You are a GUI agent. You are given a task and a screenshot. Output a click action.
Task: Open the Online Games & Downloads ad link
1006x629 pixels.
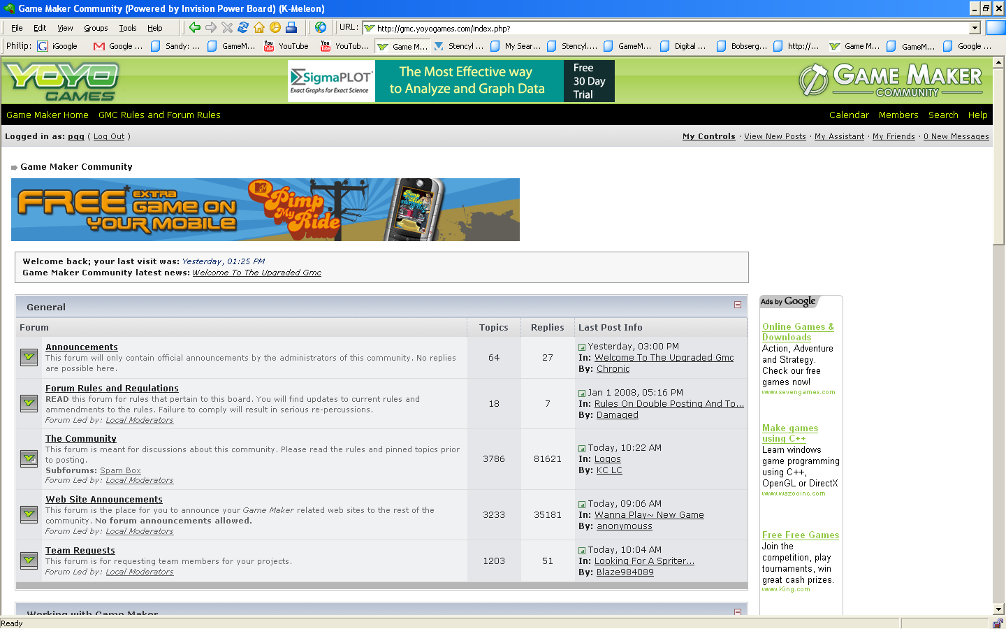tap(798, 331)
